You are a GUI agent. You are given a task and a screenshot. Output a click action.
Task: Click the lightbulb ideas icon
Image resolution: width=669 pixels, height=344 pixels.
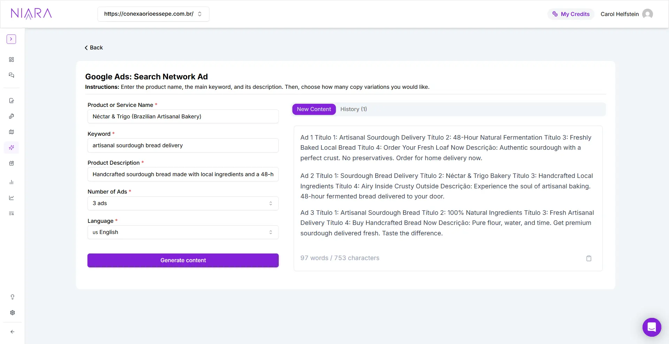pos(13,297)
